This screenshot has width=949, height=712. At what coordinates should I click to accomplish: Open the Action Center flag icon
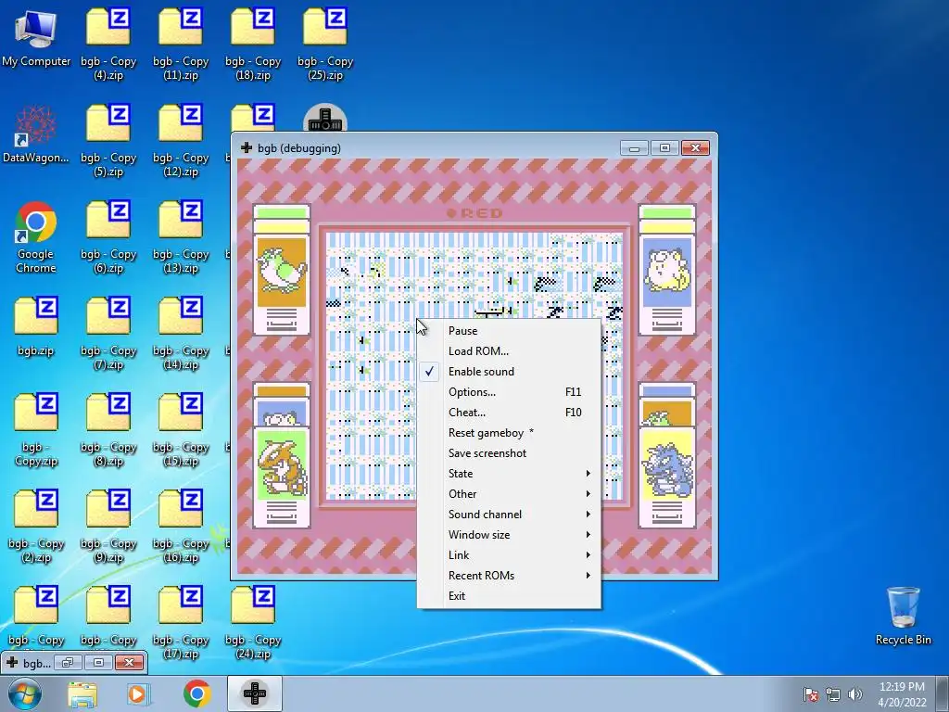click(811, 694)
